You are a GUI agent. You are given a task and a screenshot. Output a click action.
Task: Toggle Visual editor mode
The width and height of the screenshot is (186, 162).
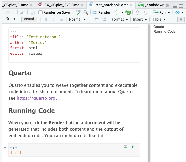coord(29,20)
